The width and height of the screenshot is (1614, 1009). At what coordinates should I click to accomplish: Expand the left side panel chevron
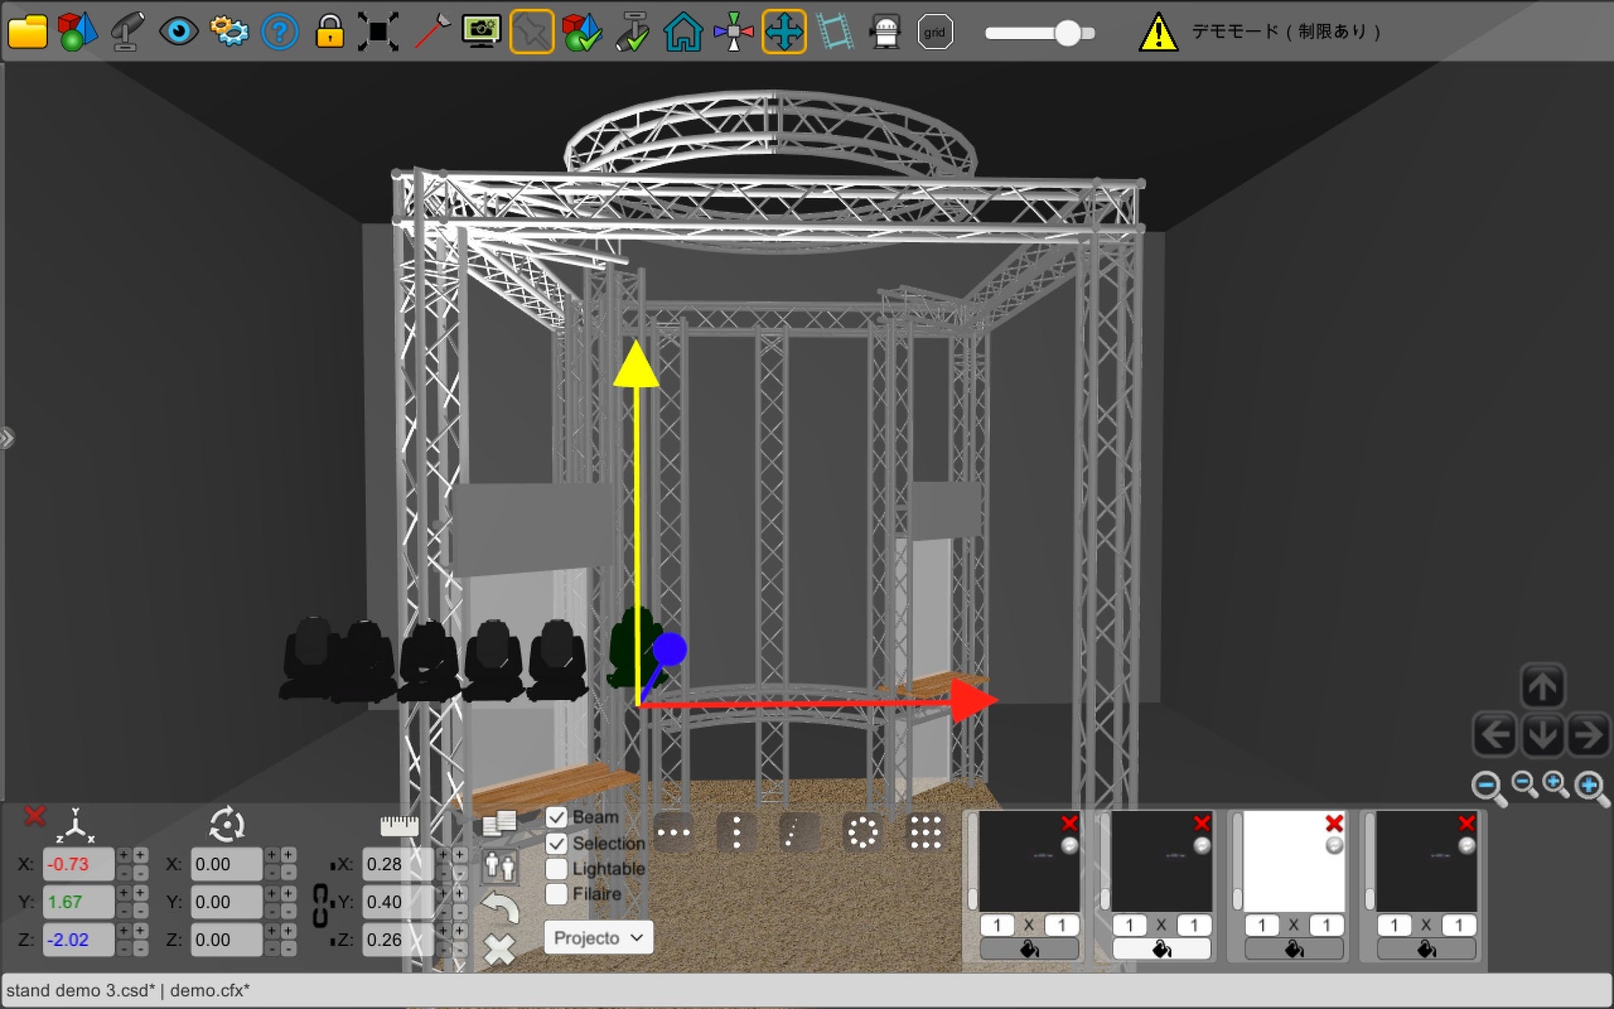click(x=7, y=438)
